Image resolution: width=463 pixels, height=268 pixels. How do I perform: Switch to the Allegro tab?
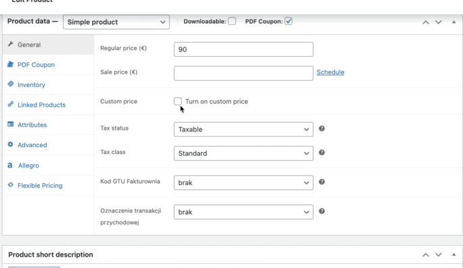tap(49, 165)
